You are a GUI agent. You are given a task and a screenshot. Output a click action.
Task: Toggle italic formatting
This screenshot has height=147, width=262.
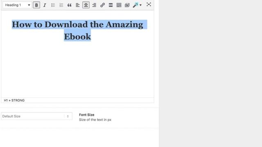45,5
